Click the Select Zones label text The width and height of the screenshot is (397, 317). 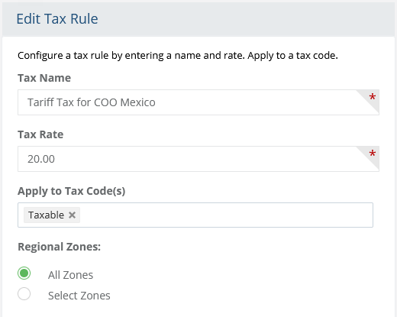(79, 296)
